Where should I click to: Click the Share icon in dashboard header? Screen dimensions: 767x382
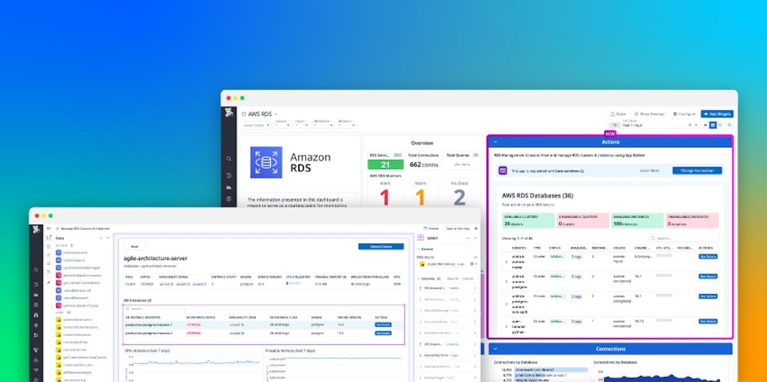(x=612, y=114)
